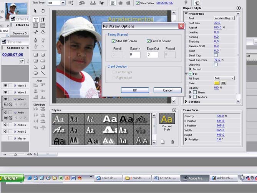Image resolution: width=257 pixels, height=193 pixels.
Task: Select the horizontal Type tool
Action: (x=36, y=20)
